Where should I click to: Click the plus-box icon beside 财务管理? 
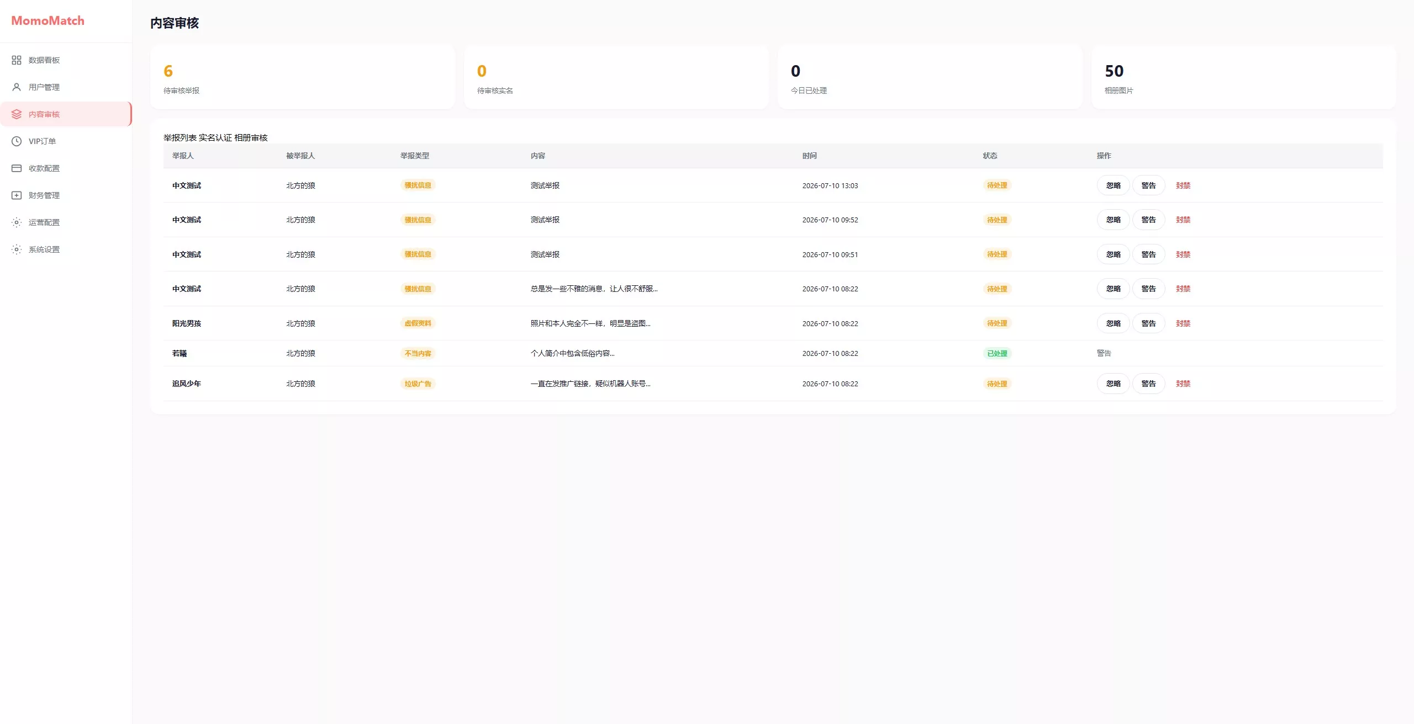(x=17, y=195)
